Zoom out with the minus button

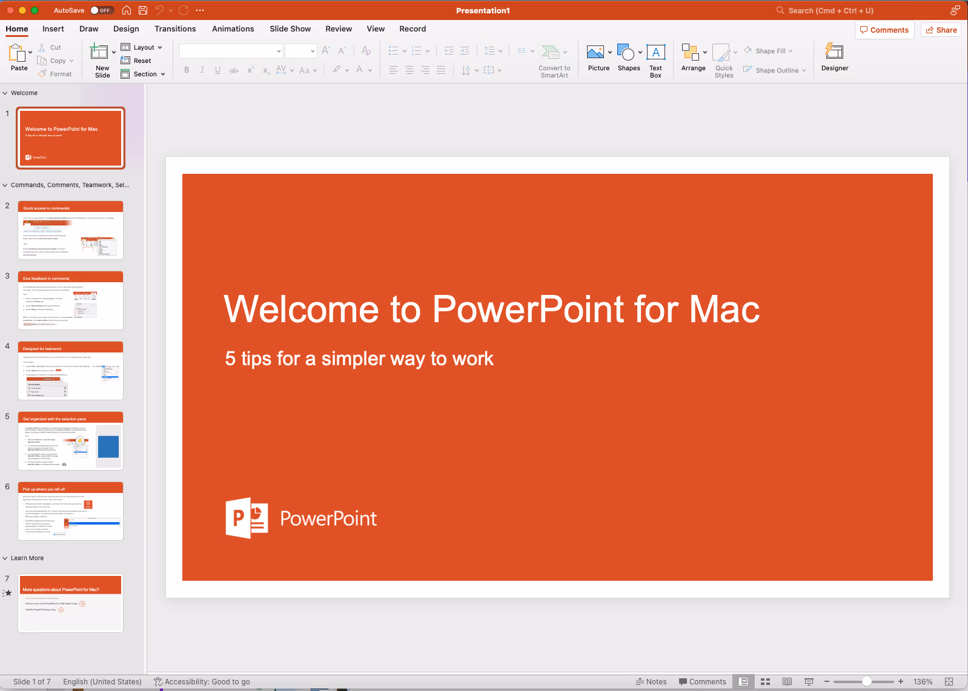tap(826, 681)
